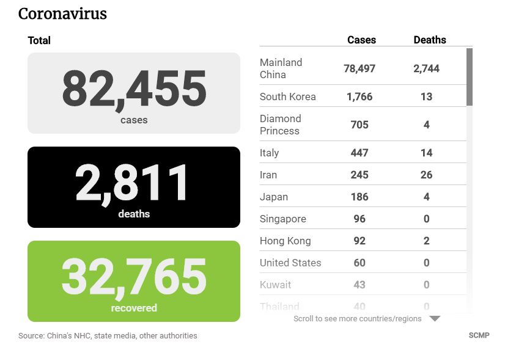The height and width of the screenshot is (350, 505).
Task: Click the Japan country name
Action: tap(274, 197)
